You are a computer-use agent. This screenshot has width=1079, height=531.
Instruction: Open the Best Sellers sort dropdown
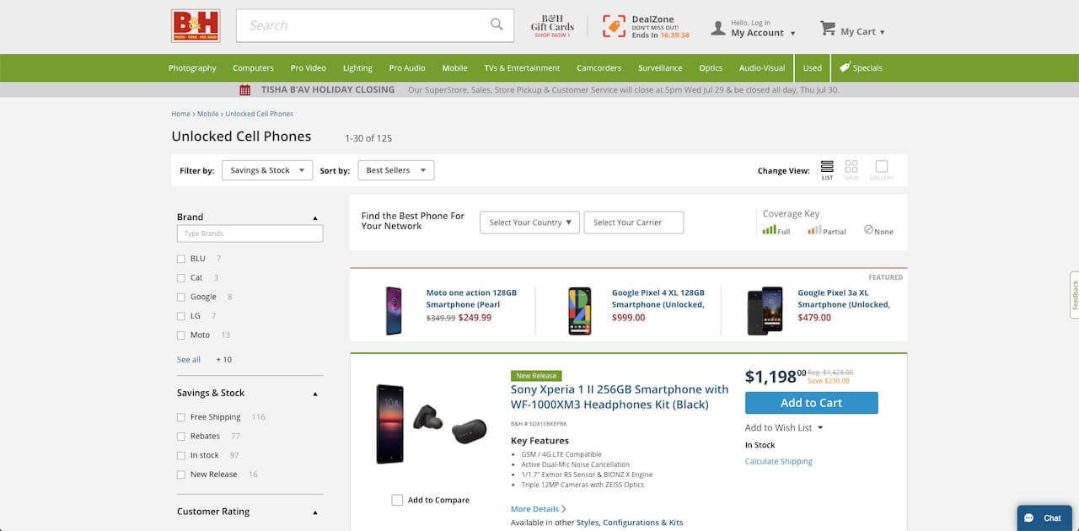(395, 169)
